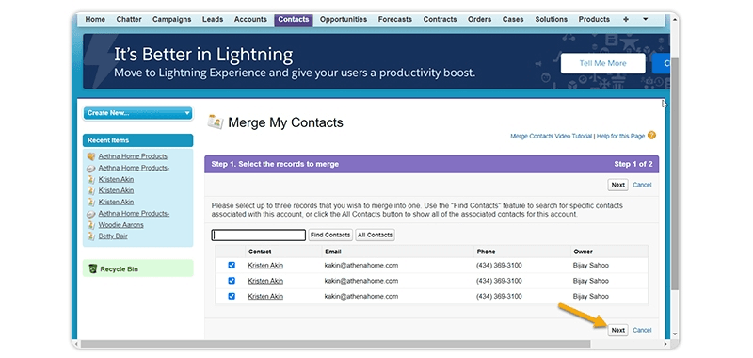Focus the contact search text field

coord(259,235)
